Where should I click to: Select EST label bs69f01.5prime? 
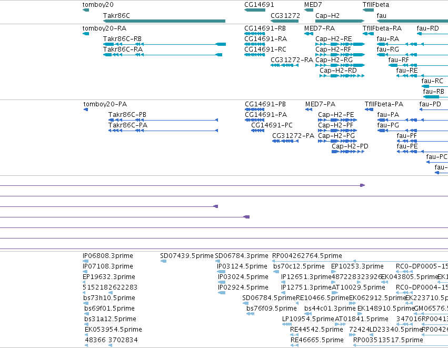tap(109, 309)
